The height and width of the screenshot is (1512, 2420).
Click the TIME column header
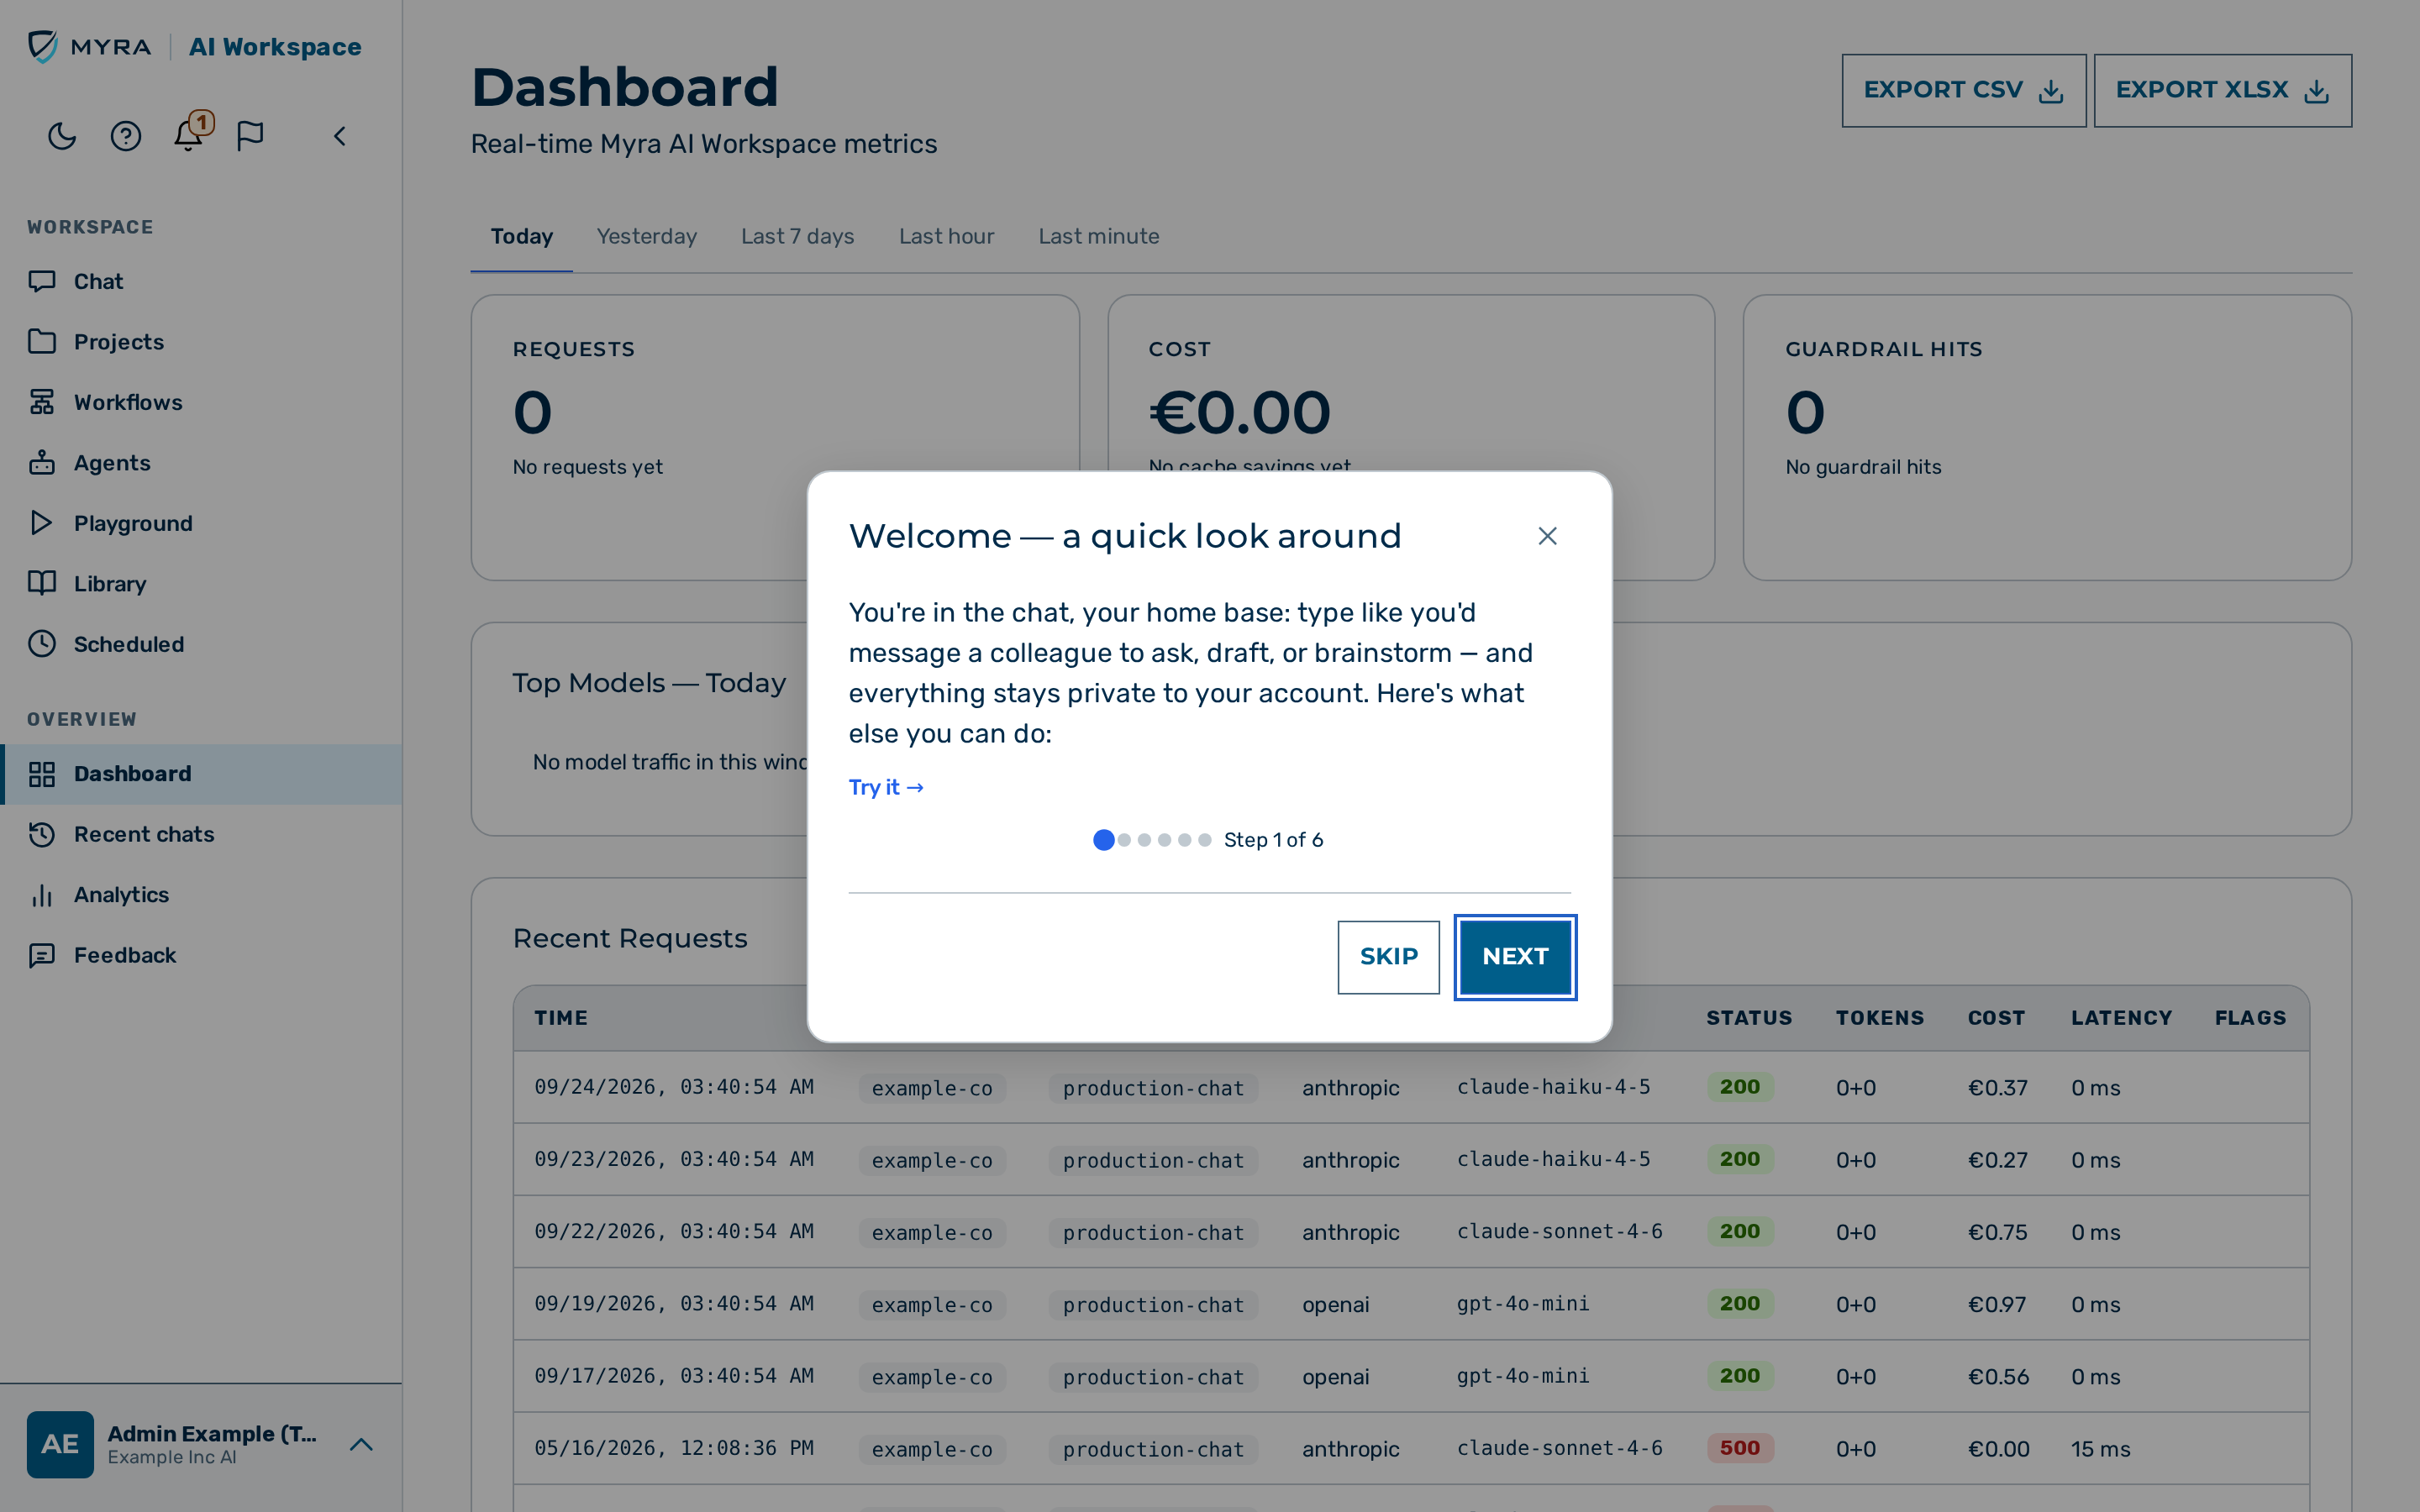coord(561,1018)
